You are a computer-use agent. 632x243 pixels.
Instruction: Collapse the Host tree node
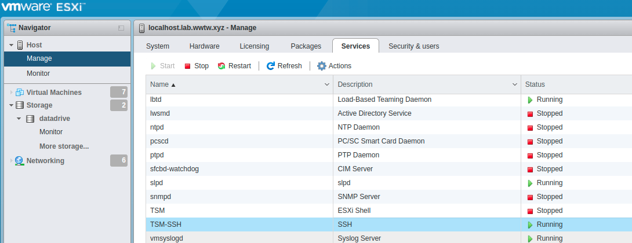[11, 45]
